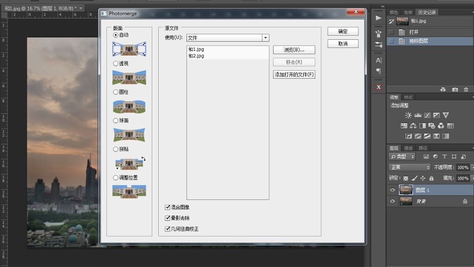The width and height of the screenshot is (474, 267).
Task: Select the 拖移图层 history state
Action: pyautogui.click(x=430, y=41)
